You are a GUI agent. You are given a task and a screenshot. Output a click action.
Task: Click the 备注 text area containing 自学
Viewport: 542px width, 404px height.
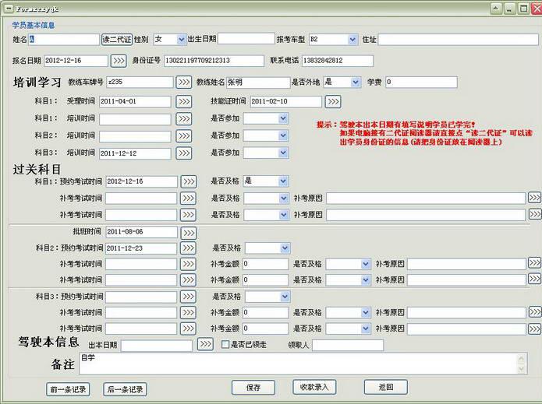click(303, 364)
